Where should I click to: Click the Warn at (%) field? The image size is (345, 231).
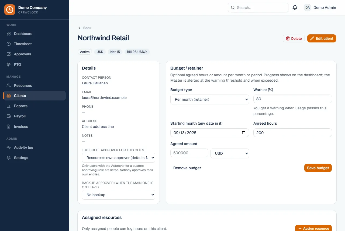293,99
